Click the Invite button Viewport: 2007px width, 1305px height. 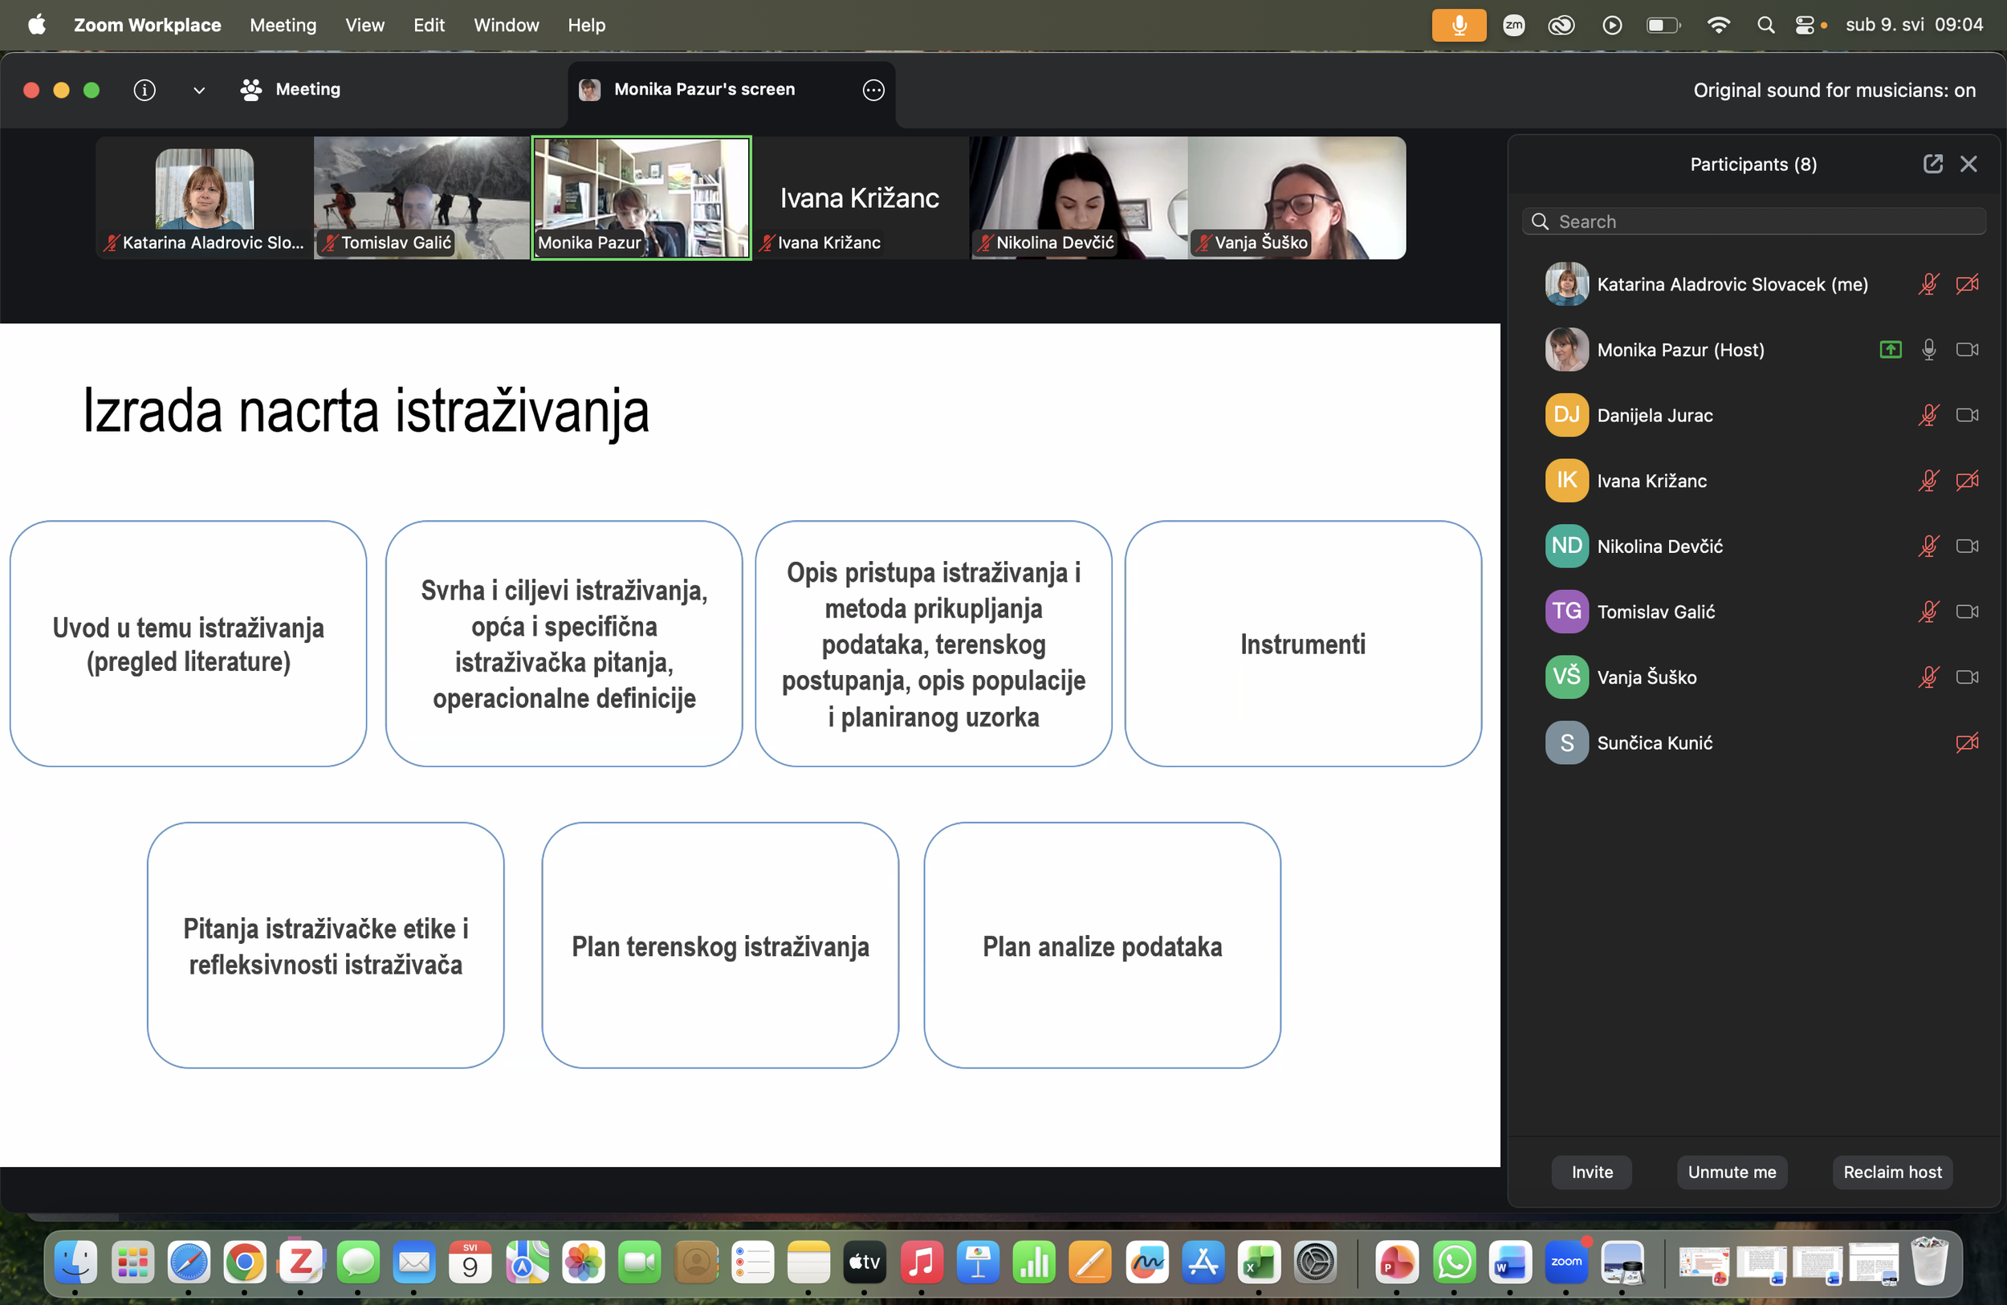pyautogui.click(x=1591, y=1172)
